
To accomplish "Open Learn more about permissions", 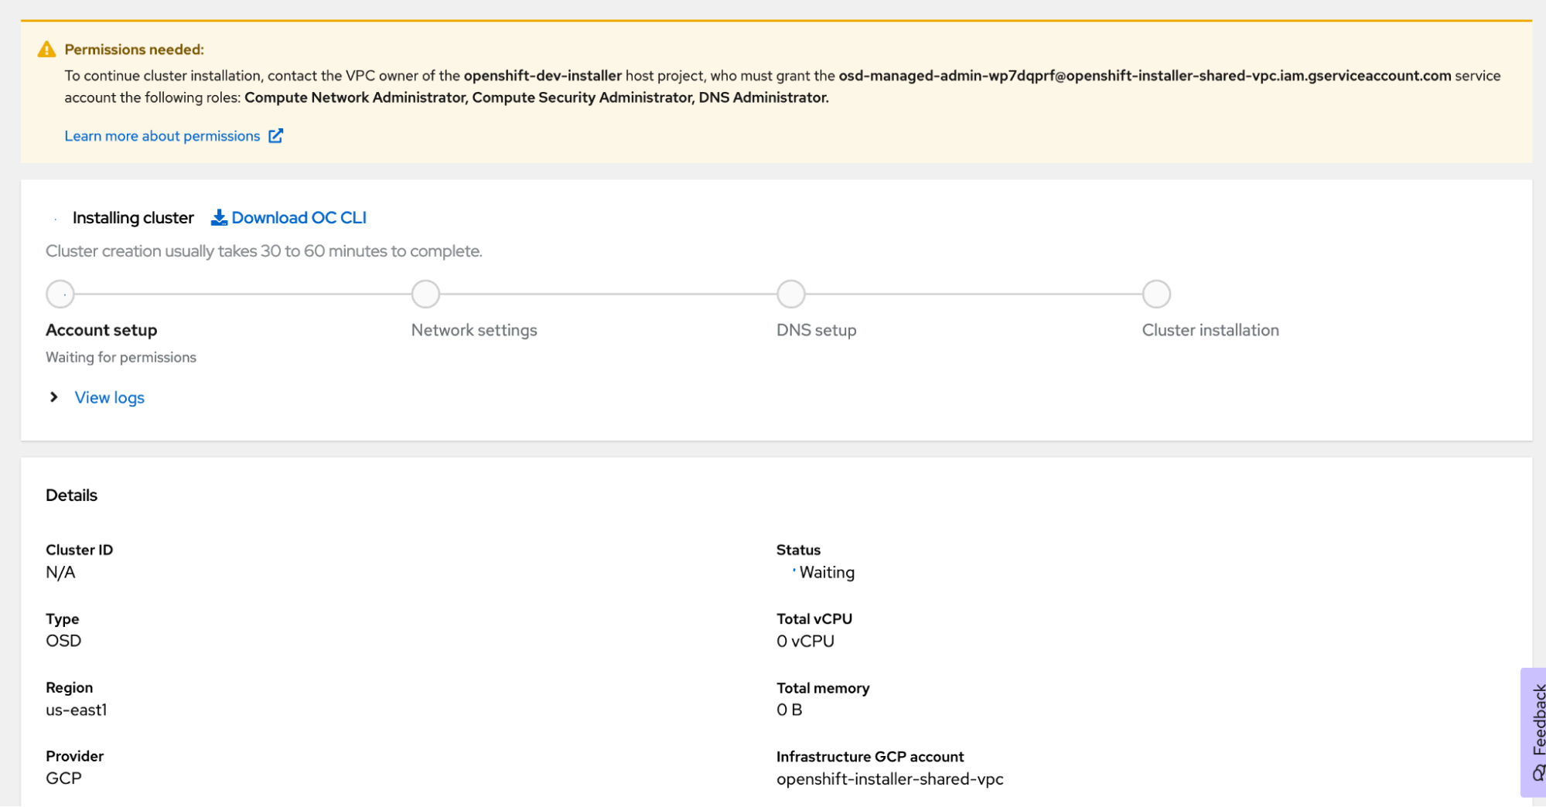I will point(162,135).
